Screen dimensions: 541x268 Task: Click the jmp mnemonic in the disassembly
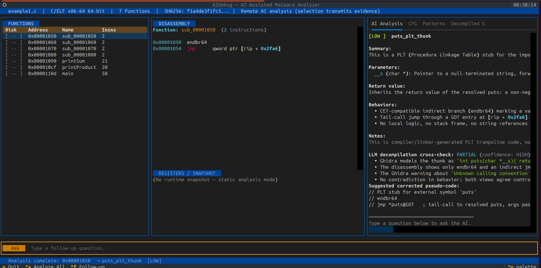pyautogui.click(x=191, y=48)
